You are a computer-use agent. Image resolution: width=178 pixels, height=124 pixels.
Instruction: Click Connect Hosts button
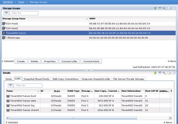91,61
